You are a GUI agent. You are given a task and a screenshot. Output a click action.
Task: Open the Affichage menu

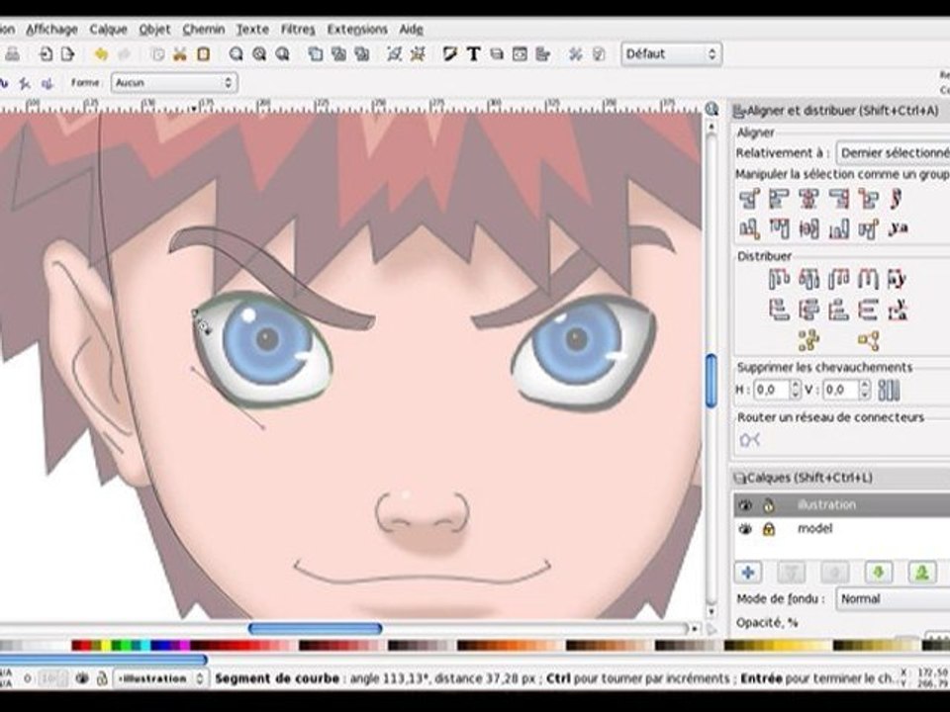click(52, 29)
